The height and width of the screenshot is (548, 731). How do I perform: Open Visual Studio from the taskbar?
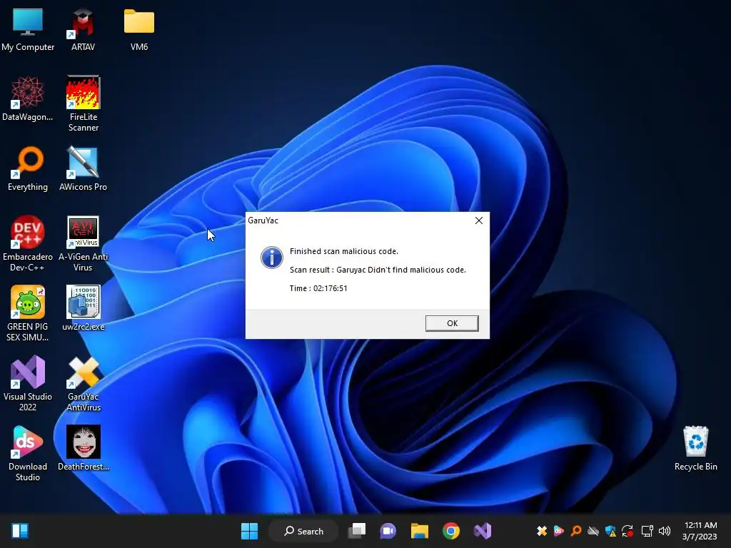[x=483, y=531]
